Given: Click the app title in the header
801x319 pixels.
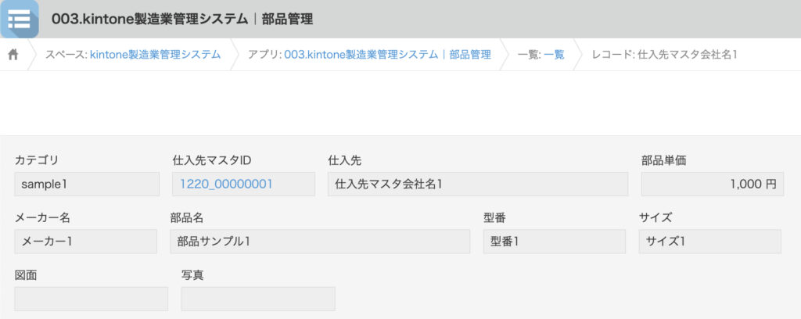Looking at the screenshot, I should click(182, 20).
